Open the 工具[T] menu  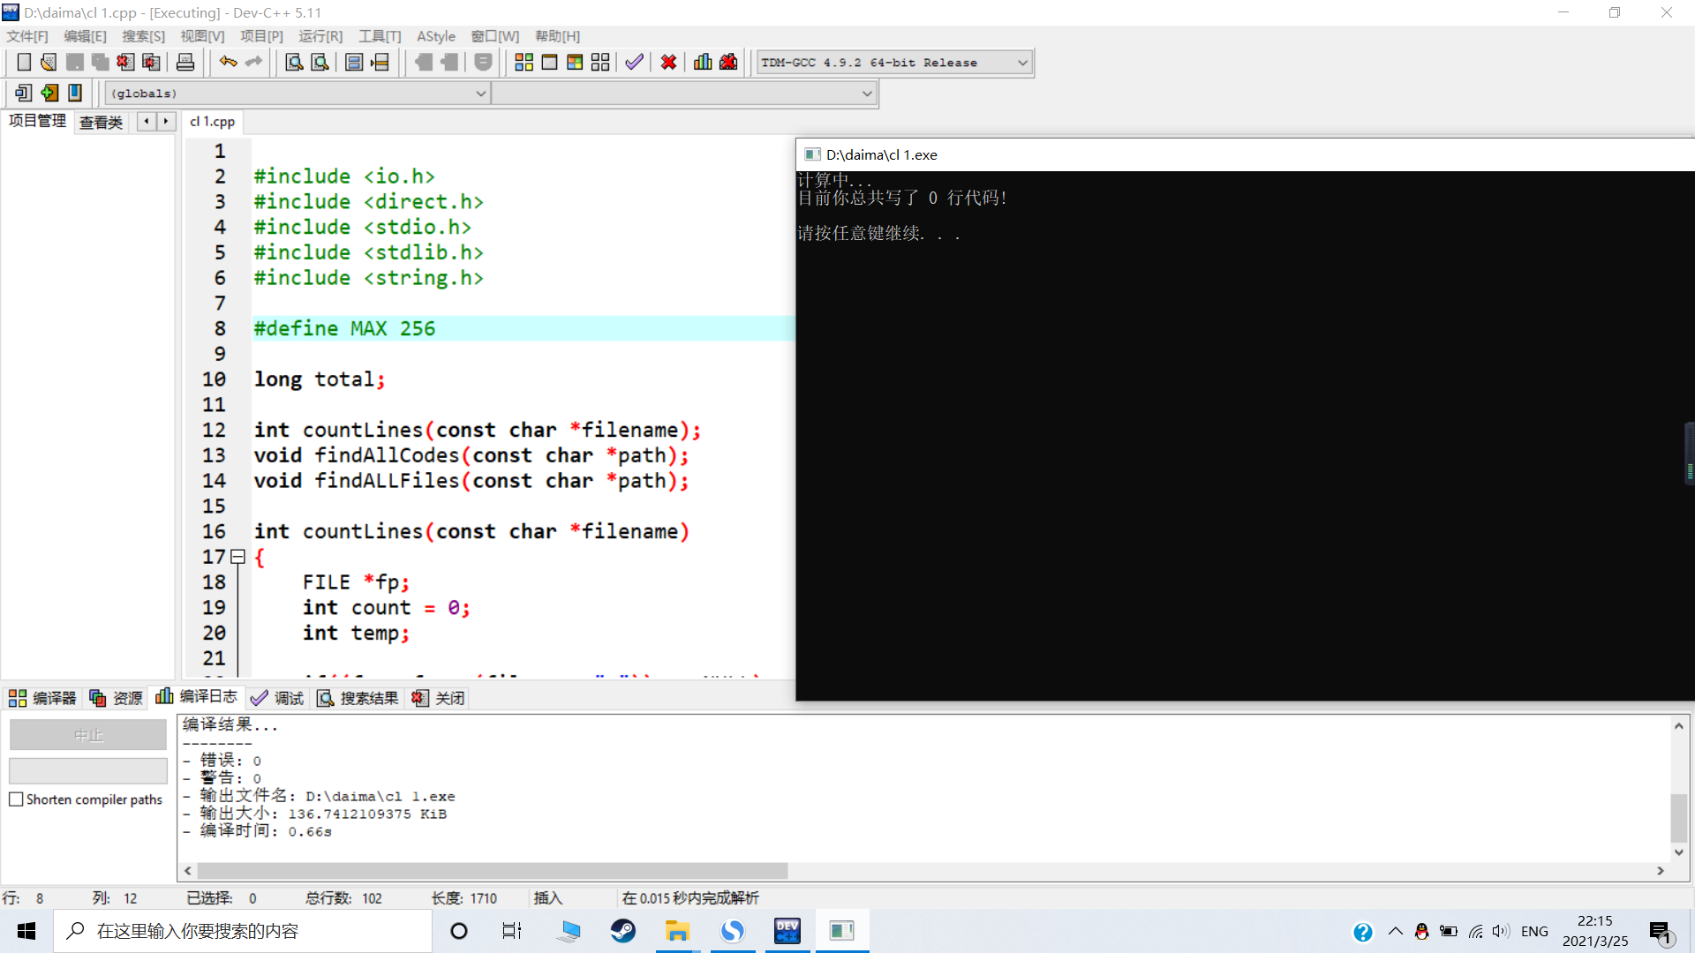(x=380, y=36)
